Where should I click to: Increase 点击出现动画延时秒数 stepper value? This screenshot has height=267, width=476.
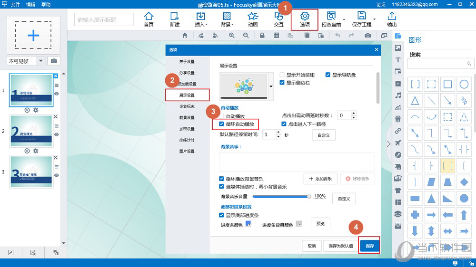(x=353, y=113)
